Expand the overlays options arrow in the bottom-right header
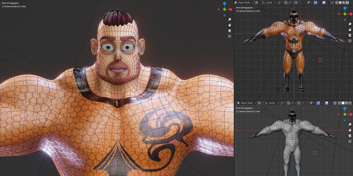Viewport: 353px width, 176px height. click(330, 103)
